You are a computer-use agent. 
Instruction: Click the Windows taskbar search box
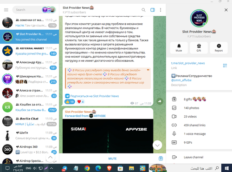point(185,168)
